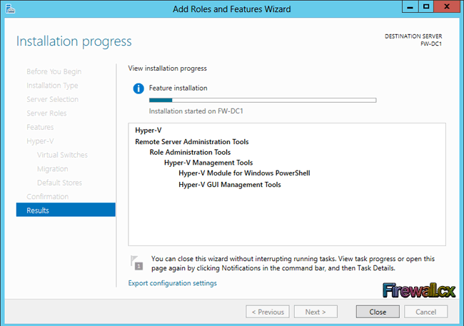The image size is (464, 326).
Task: Click the 'Feature installation' label
Action: pyautogui.click(x=178, y=88)
